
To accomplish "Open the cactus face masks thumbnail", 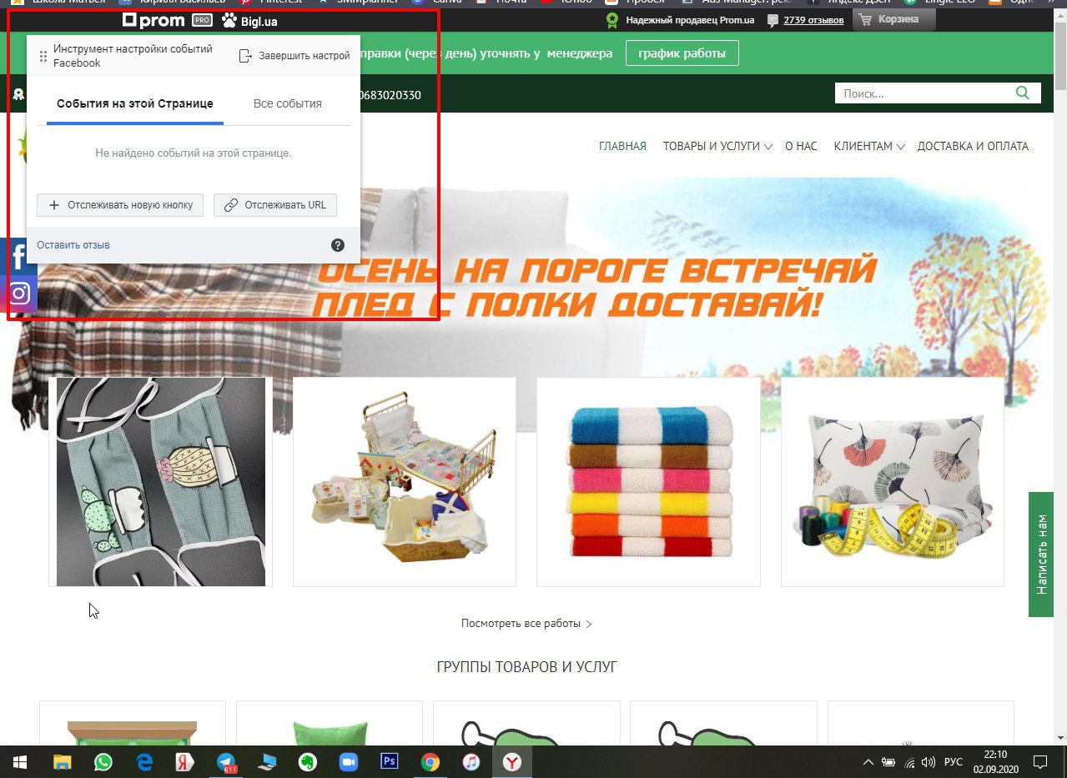I will [x=160, y=482].
